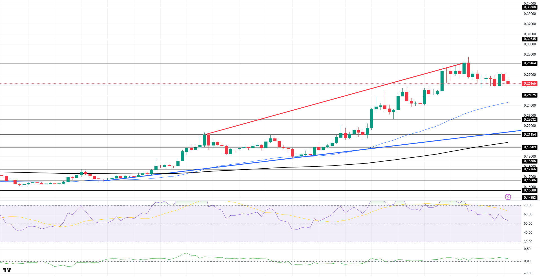Screen dimensions: 540x278
Task: Select the 0,18566 price level label
Action: point(530,161)
